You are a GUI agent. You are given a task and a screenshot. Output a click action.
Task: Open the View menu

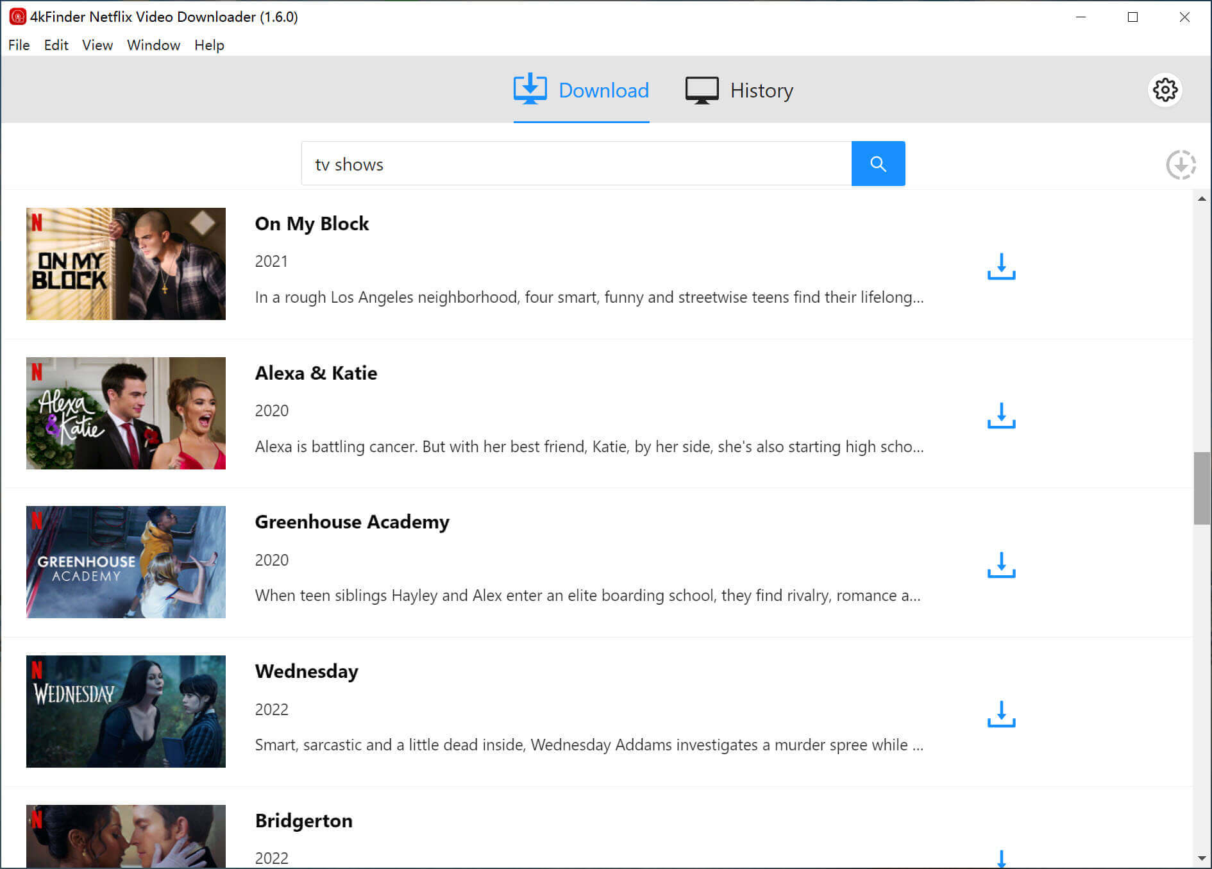click(x=97, y=45)
